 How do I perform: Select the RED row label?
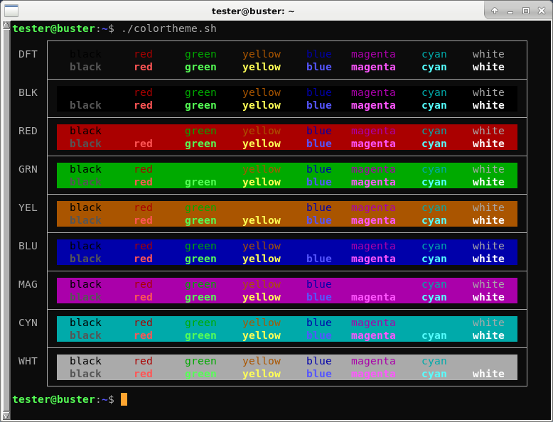28,131
